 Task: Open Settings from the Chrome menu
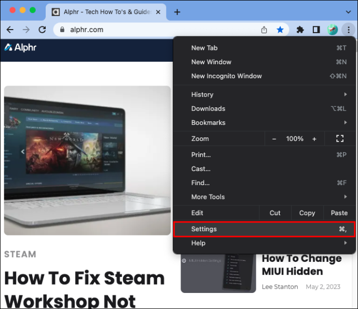pyautogui.click(x=264, y=229)
